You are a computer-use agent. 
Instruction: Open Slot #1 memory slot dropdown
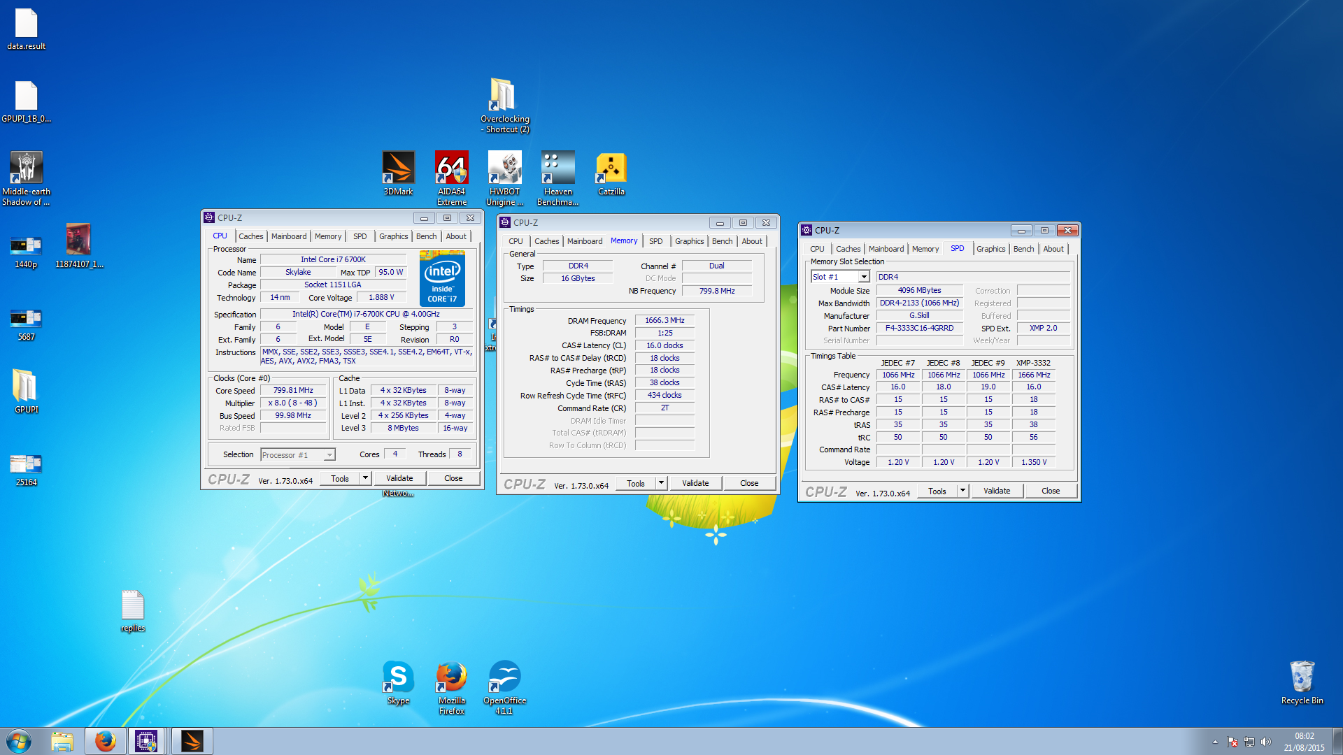tap(840, 277)
